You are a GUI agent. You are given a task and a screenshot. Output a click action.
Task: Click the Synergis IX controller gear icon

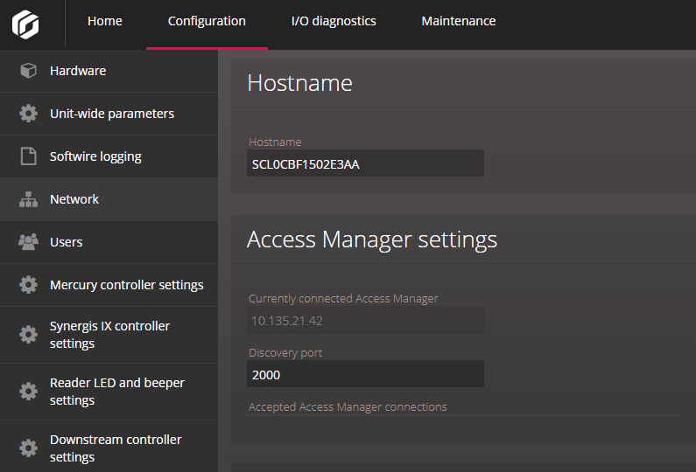coord(28,334)
